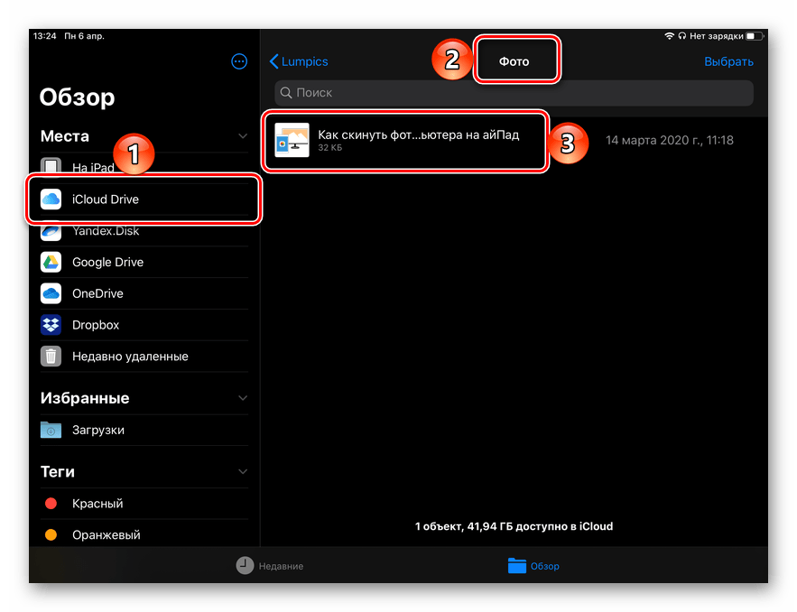Collapse the Избранные section
The width and height of the screenshot is (797, 612).
(242, 398)
